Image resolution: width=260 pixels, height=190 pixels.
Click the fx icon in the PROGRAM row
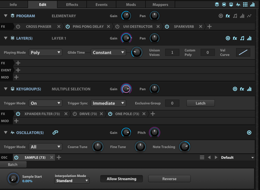[x=228, y=16]
